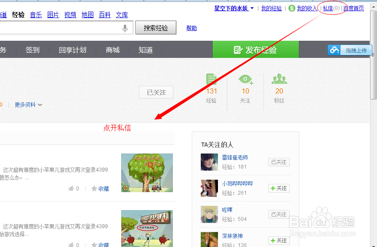The height and width of the screenshot is (247, 377).
Task: Click the 20 粉丝 count
Action: (x=279, y=91)
